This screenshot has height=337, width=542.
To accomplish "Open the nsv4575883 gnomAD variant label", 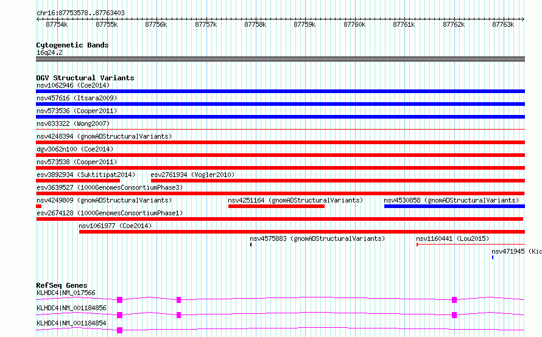I will coord(317,238).
